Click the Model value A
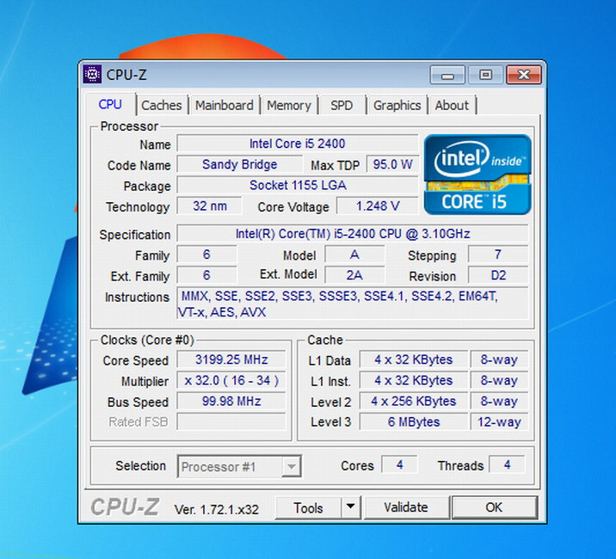The height and width of the screenshot is (559, 616). click(x=354, y=255)
